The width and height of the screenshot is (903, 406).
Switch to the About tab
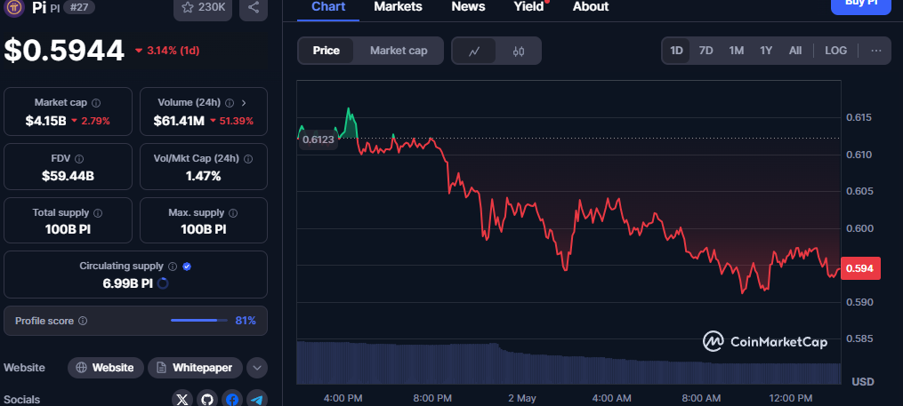click(591, 7)
